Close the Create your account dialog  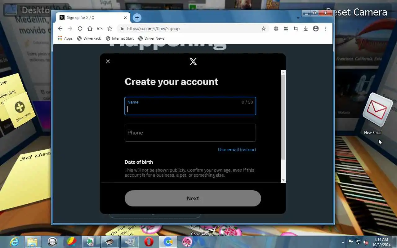(108, 61)
